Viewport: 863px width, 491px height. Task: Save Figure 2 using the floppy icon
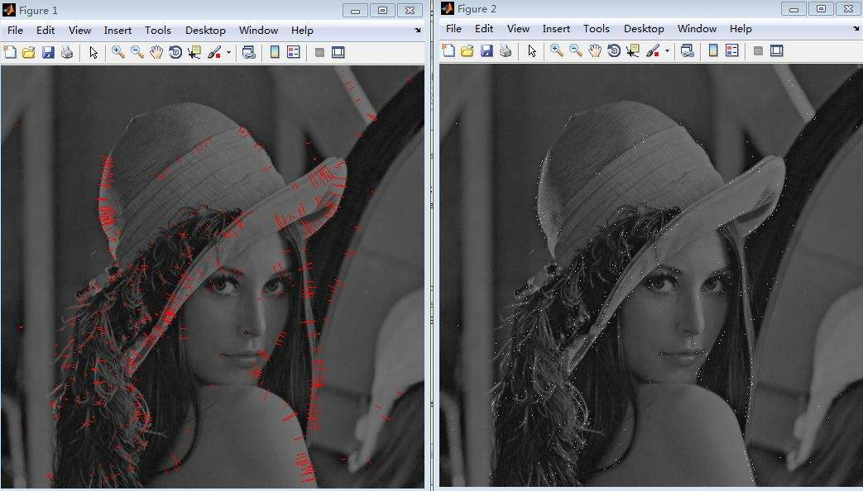[x=487, y=50]
